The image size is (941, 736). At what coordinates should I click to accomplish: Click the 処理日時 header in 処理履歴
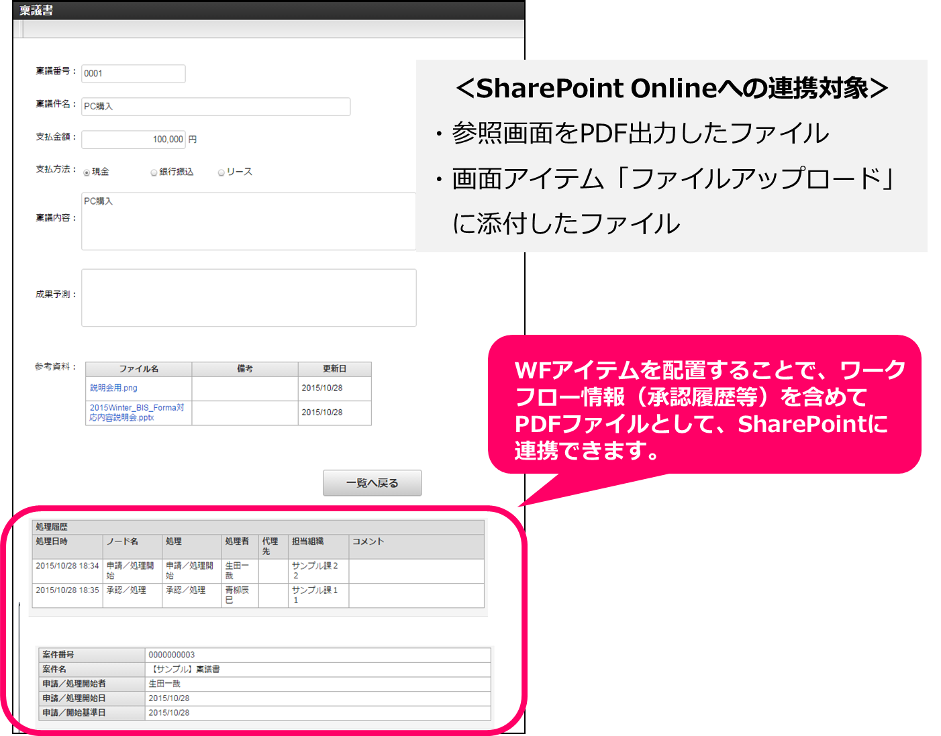52,541
